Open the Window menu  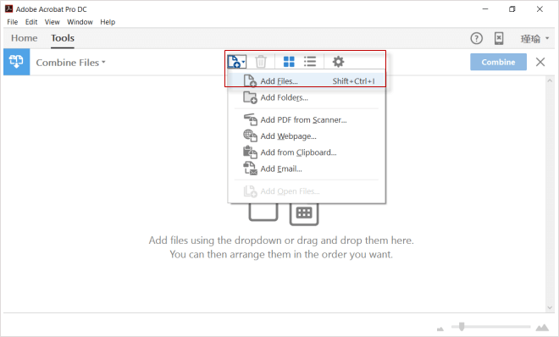[x=80, y=22]
